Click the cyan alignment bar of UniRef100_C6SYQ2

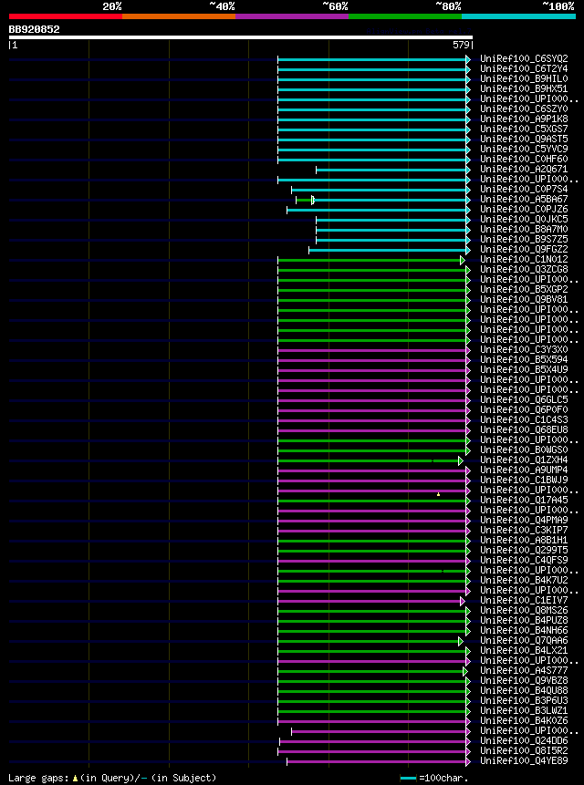(373, 59)
